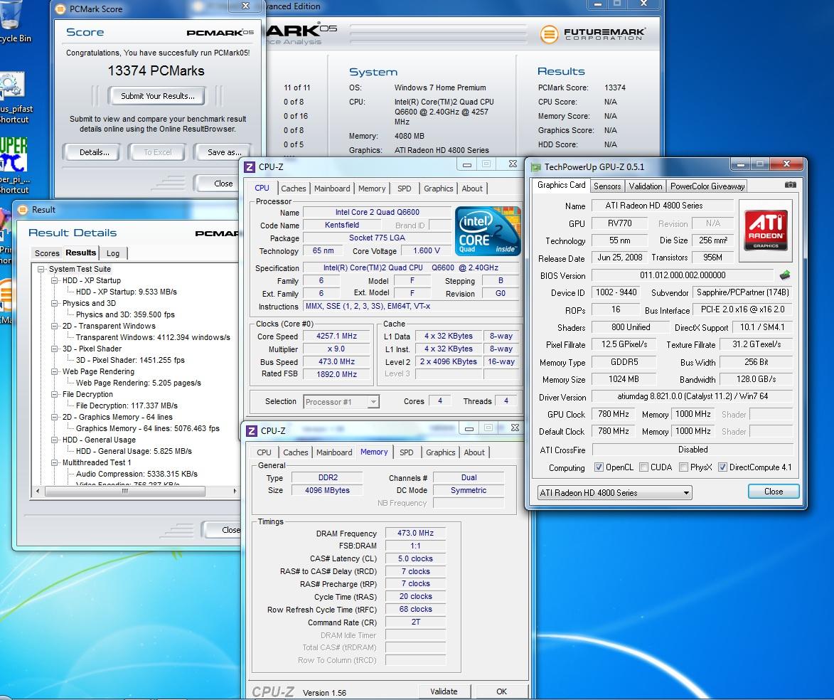Viewport: 834px width, 700px height.
Task: Collapse the System Test Suite tree node
Action: pyautogui.click(x=41, y=270)
